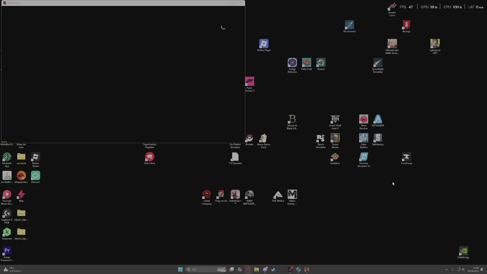Image resolution: width=487 pixels, height=274 pixels.
Task: Open the 'son beste' folder
Action: click(x=21, y=159)
